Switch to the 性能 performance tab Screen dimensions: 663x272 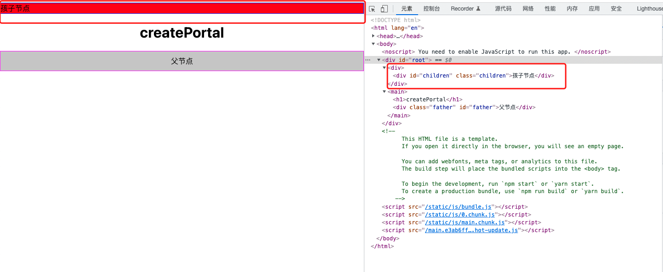point(550,9)
